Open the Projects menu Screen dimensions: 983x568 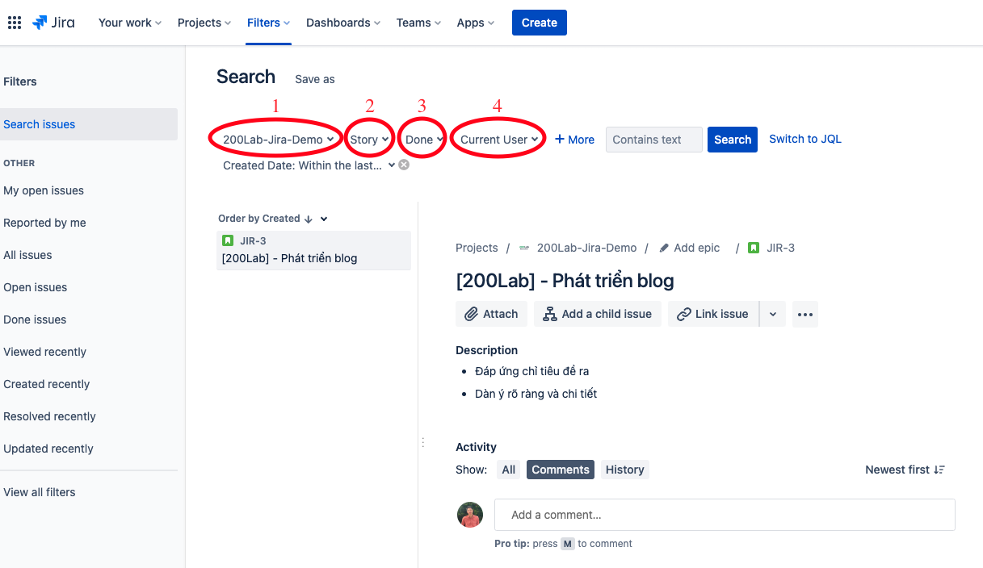point(204,23)
